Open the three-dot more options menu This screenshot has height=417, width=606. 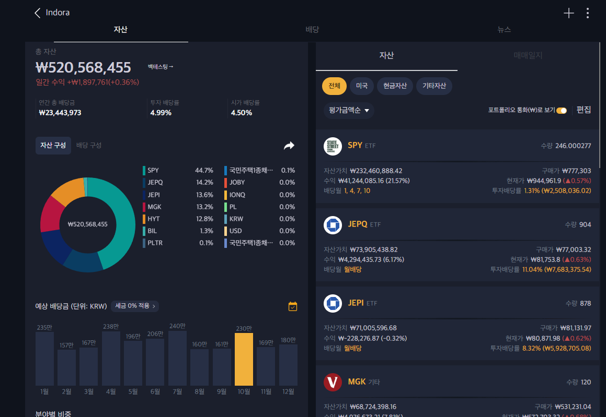point(588,13)
